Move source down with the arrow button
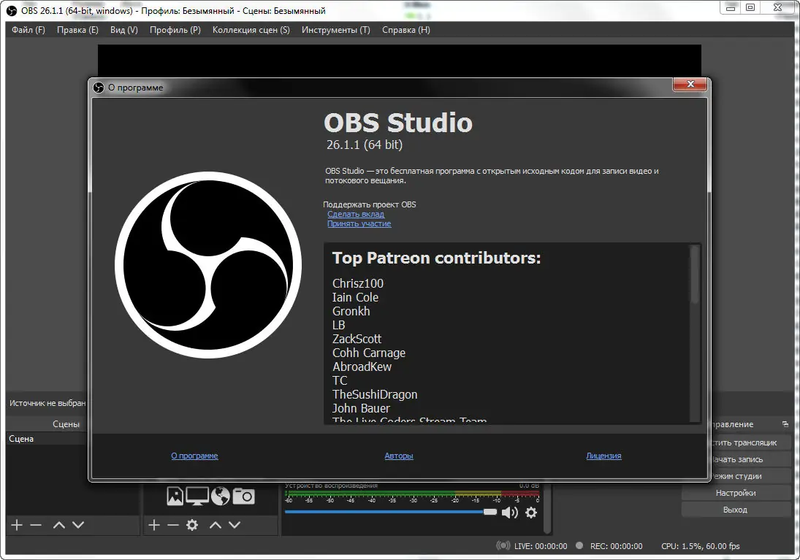The width and height of the screenshot is (800, 560). pyautogui.click(x=235, y=524)
